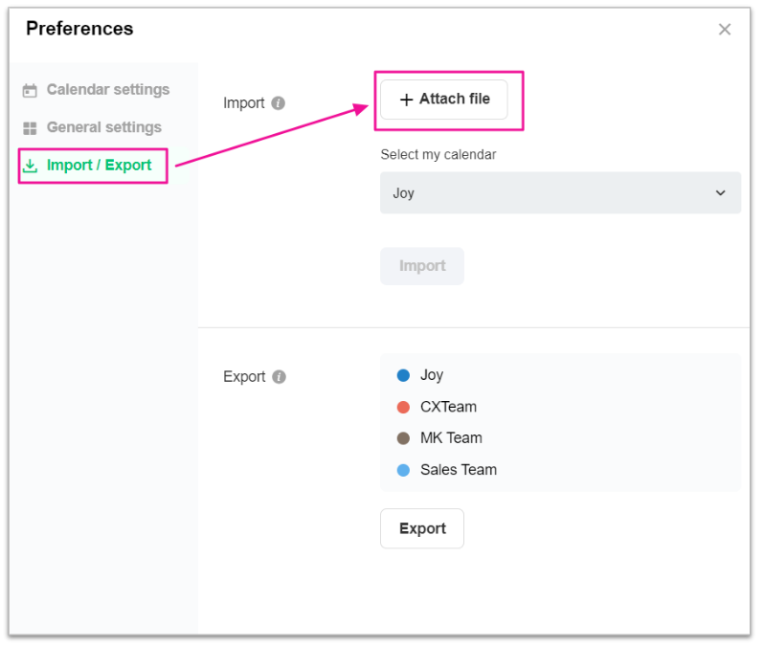
Task: Click the greyed-out Import button
Action: coord(422,266)
